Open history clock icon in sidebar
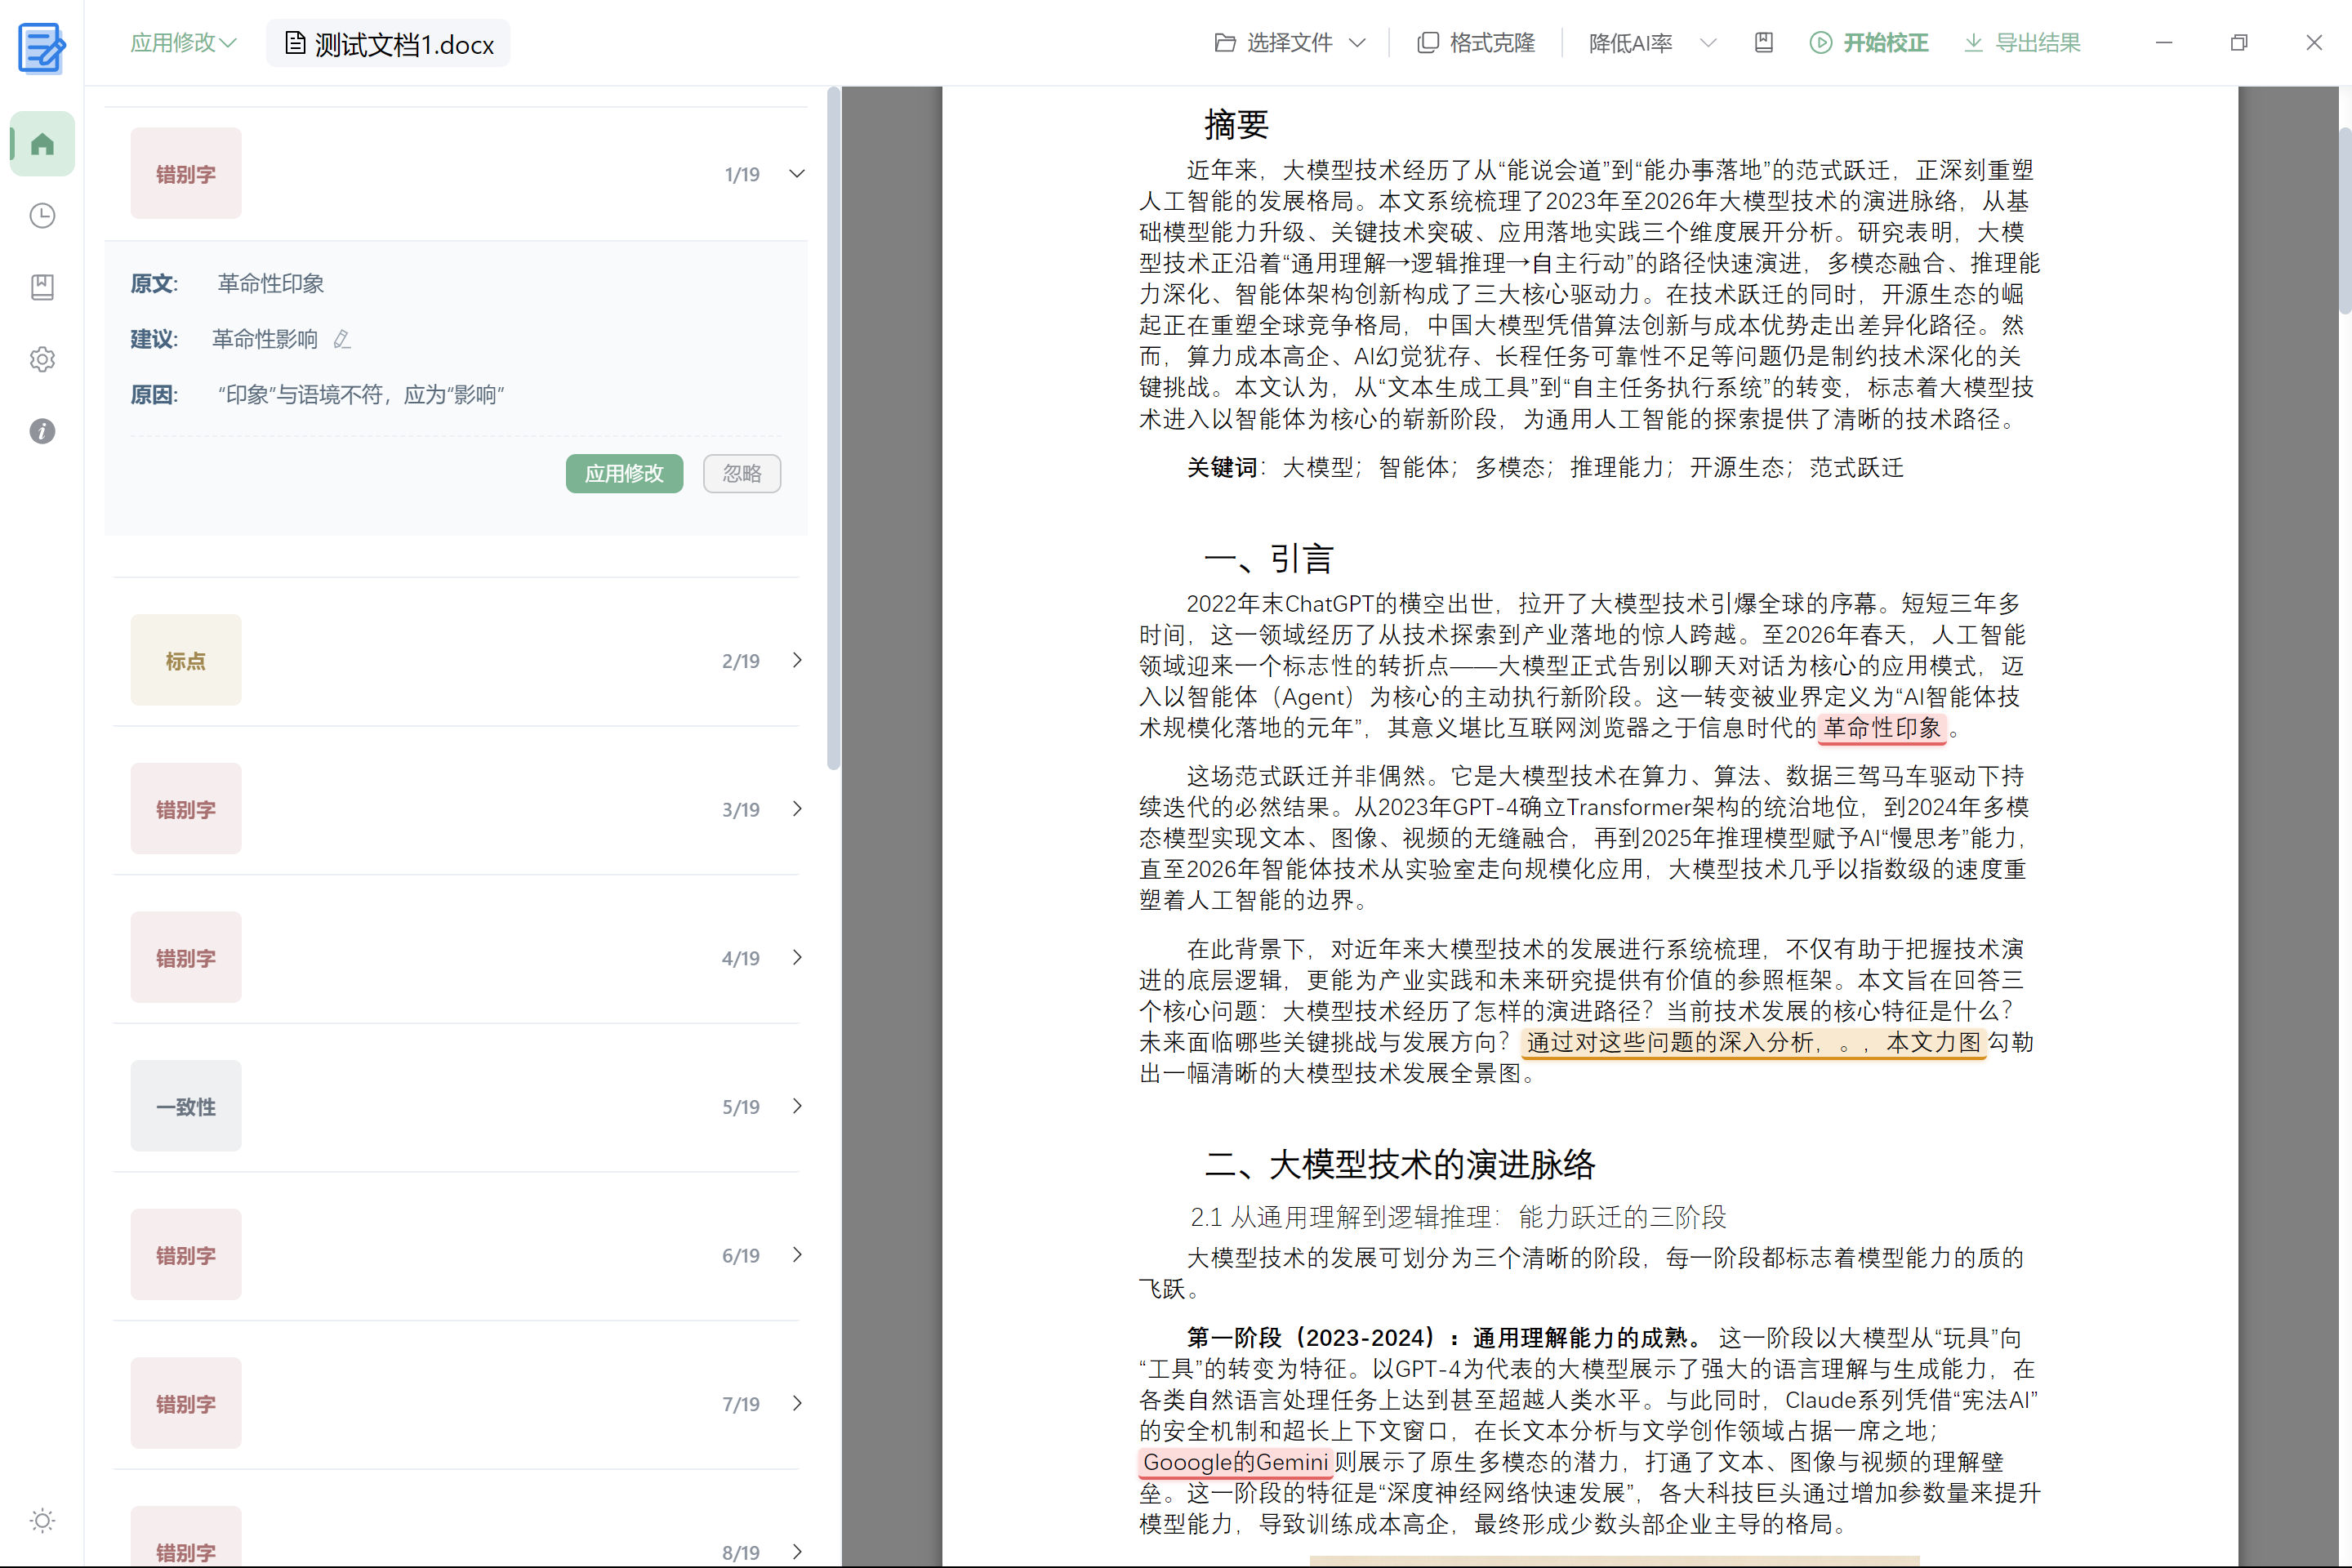 point(42,216)
